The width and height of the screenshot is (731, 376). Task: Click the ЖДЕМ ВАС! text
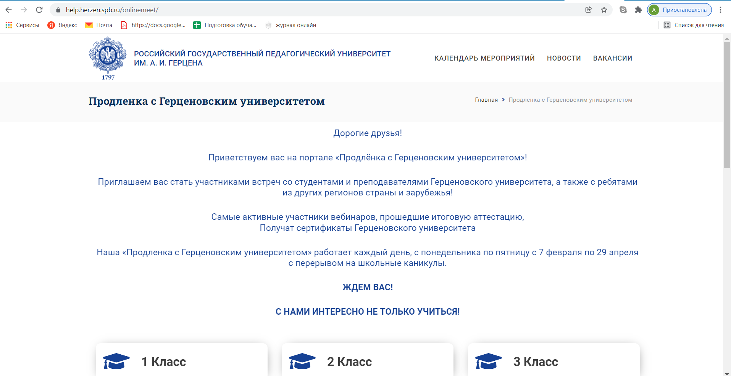tap(368, 287)
